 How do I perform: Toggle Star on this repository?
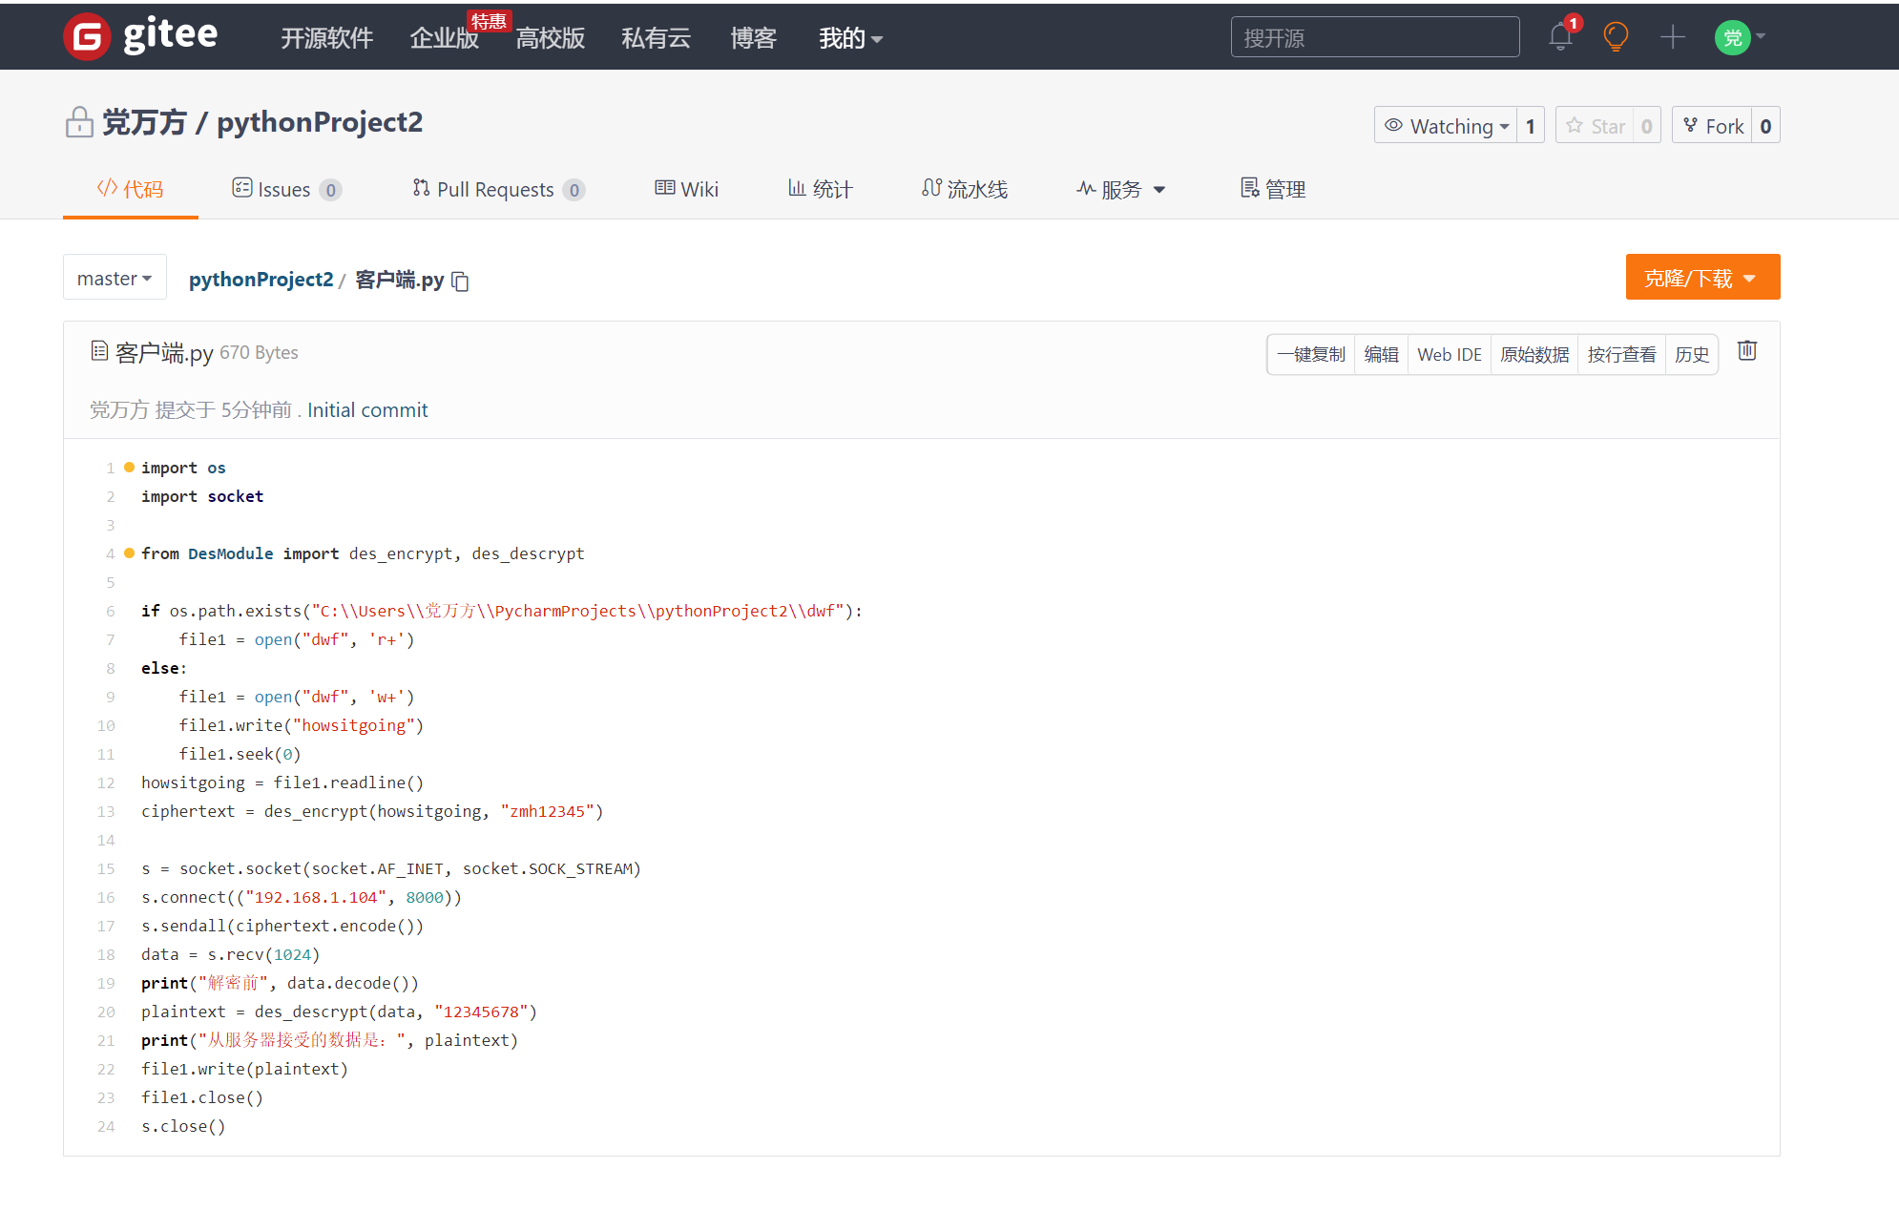[1596, 126]
